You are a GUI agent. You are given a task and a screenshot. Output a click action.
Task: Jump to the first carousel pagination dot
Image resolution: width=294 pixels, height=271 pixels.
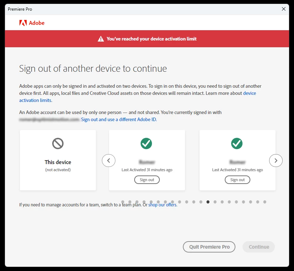(123, 202)
